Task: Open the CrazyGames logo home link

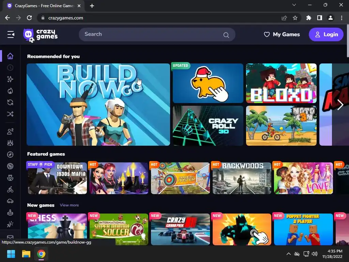Action: click(40, 35)
